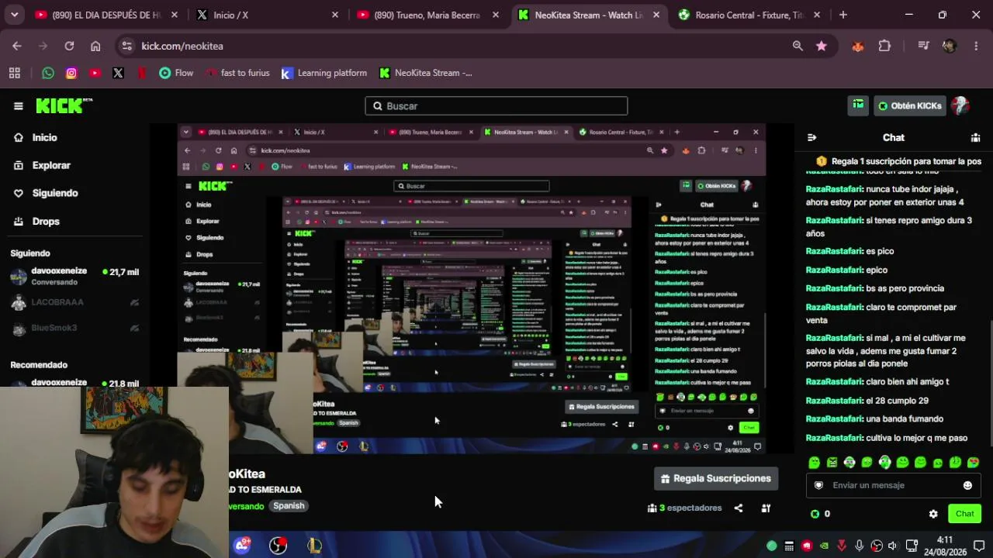The width and height of the screenshot is (993, 558).
Task: Open the browser extensions puzzle icon
Action: pyautogui.click(x=884, y=46)
